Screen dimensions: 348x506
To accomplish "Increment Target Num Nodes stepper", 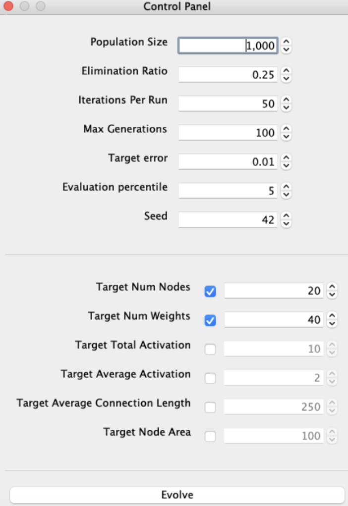I will pyautogui.click(x=332, y=288).
